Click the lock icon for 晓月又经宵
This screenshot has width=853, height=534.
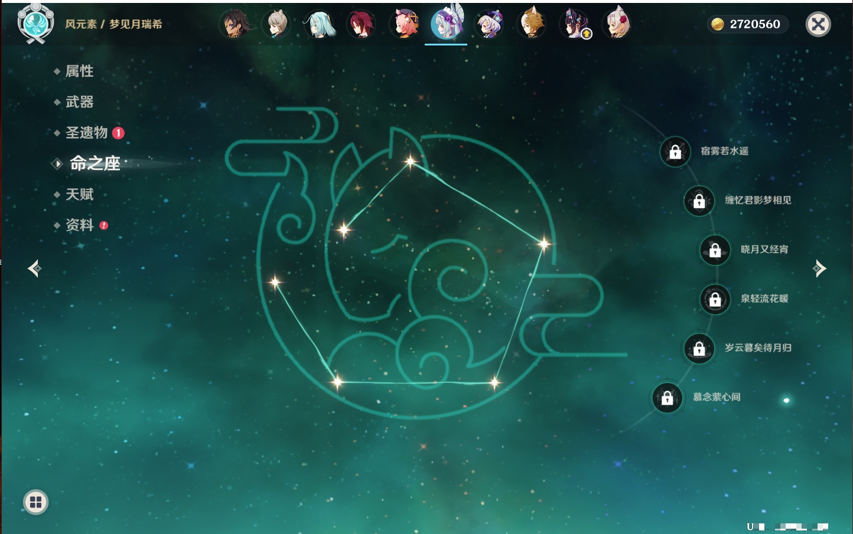(715, 250)
